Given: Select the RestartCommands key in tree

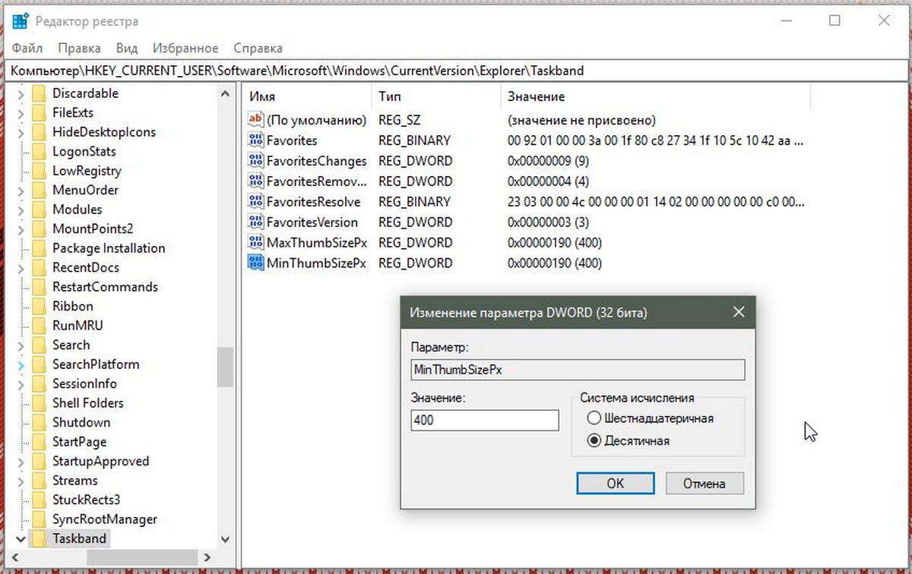Looking at the screenshot, I should 105,287.
